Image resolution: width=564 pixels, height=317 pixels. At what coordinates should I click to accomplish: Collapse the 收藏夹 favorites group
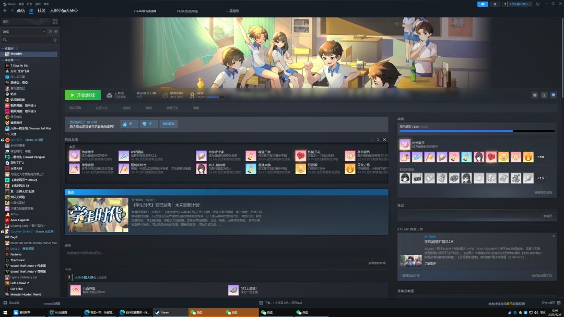3,48
